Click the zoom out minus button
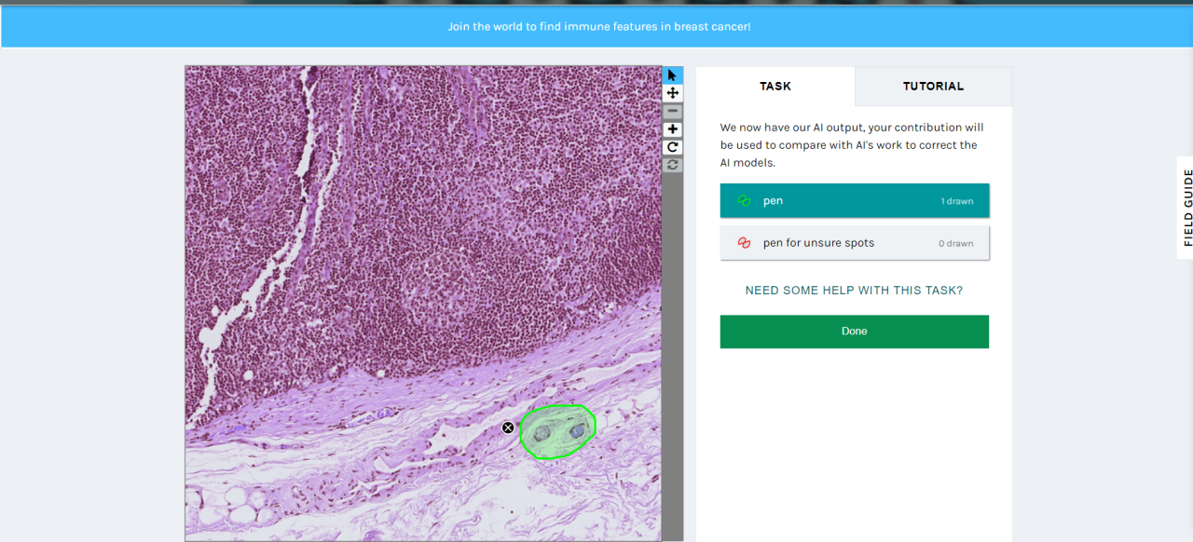 point(672,112)
